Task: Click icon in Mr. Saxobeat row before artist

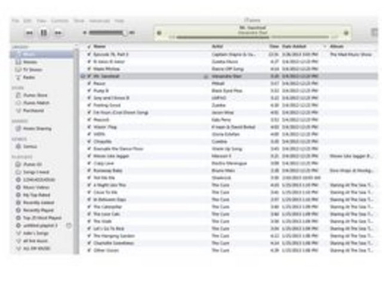Action: pos(206,77)
